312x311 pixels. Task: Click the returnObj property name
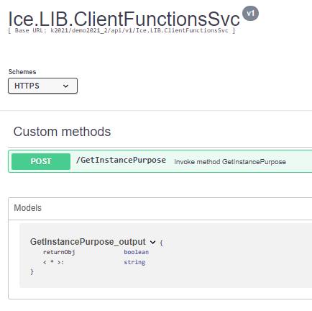click(59, 252)
